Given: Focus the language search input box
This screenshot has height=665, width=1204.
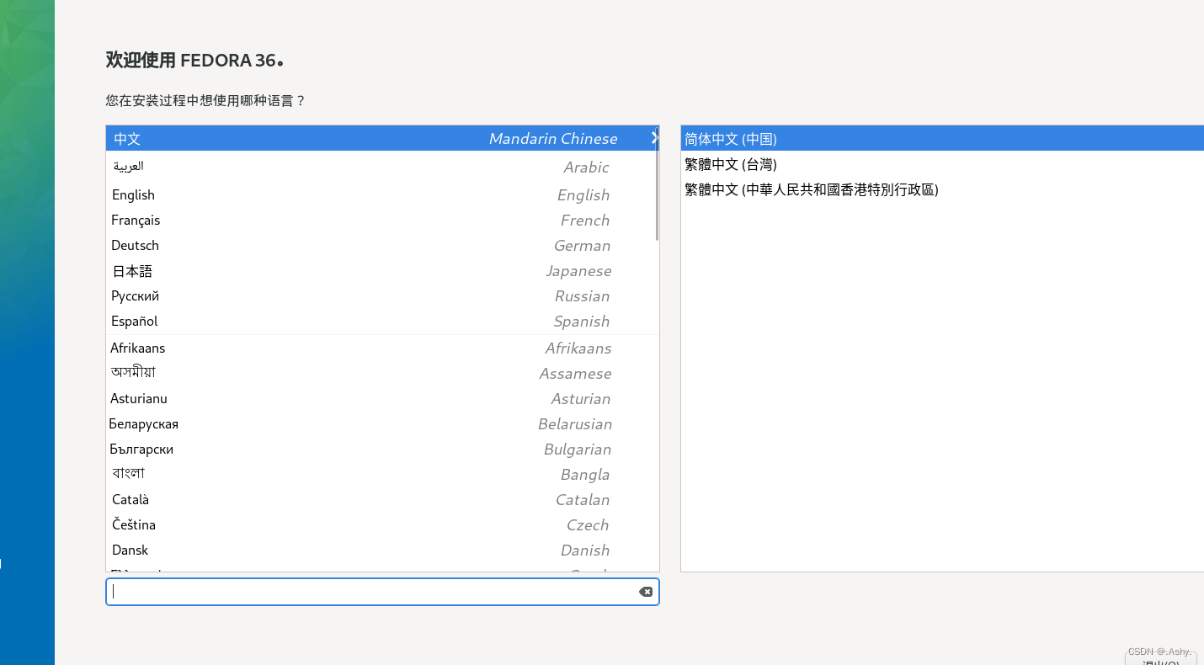Looking at the screenshot, I should click(382, 592).
